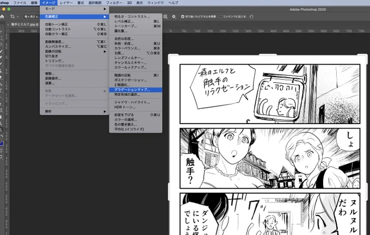The height and width of the screenshot is (235, 370).
Task: Click the reset crop arrow icon
Action: pos(251,16)
